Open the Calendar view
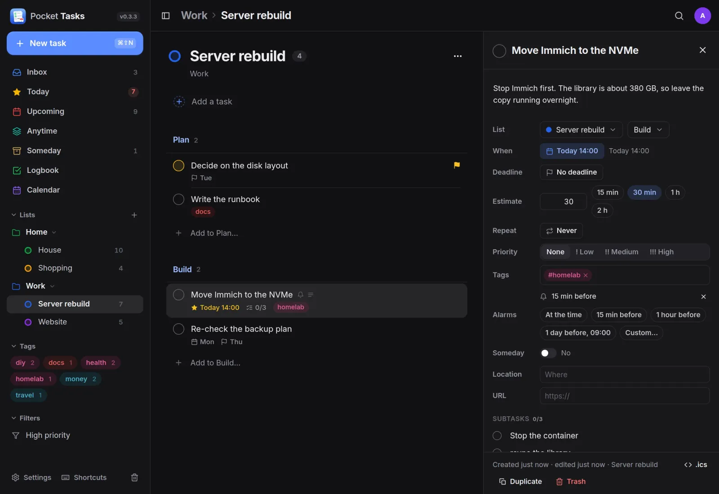The width and height of the screenshot is (719, 494). [x=75, y=190]
